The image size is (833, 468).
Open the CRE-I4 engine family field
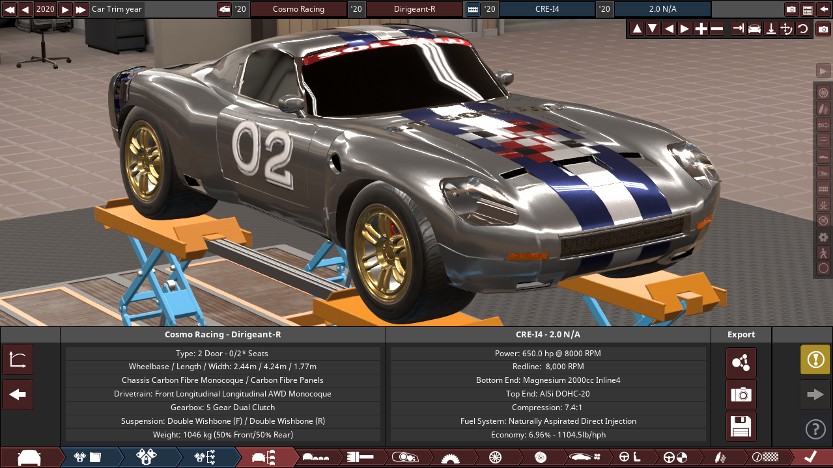coord(547,9)
